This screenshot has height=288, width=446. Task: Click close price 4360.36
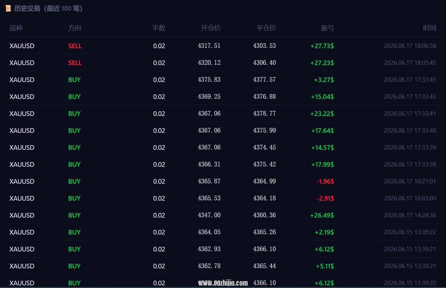pyautogui.click(x=265, y=215)
